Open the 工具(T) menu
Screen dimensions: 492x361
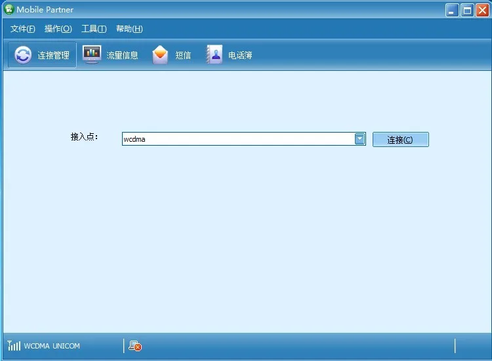coord(94,29)
